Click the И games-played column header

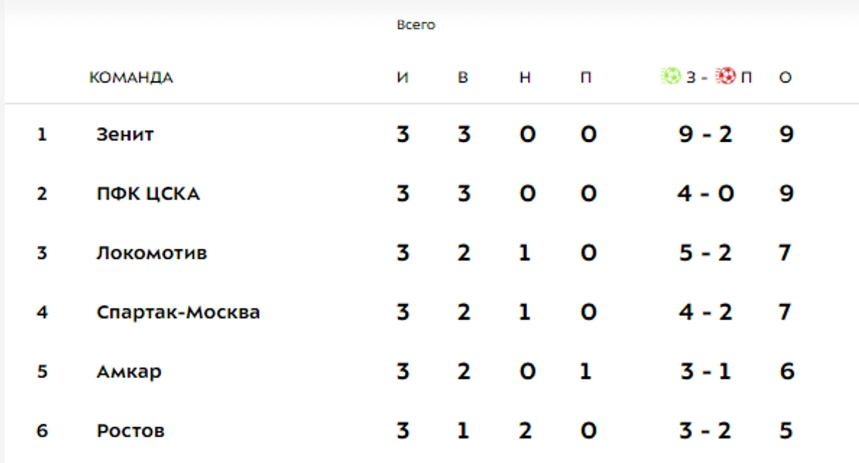pos(402,78)
